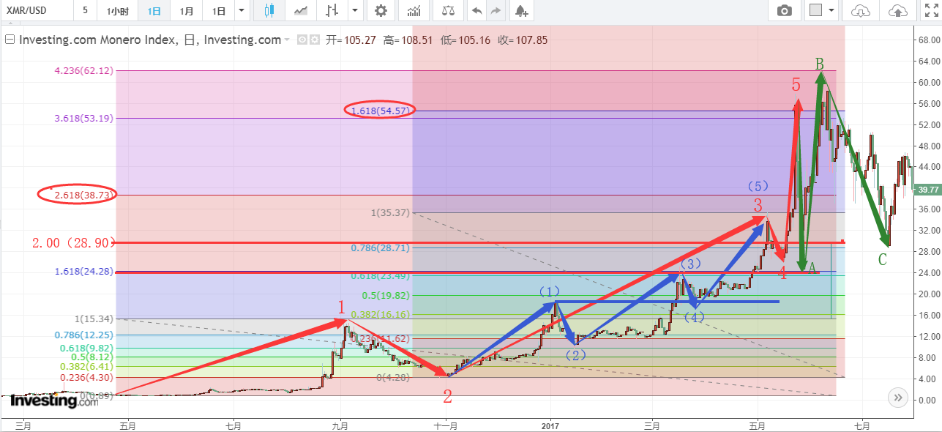Select the 0.786(28.71) Fibonacci level label
This screenshot has height=432, width=942.
tap(381, 248)
